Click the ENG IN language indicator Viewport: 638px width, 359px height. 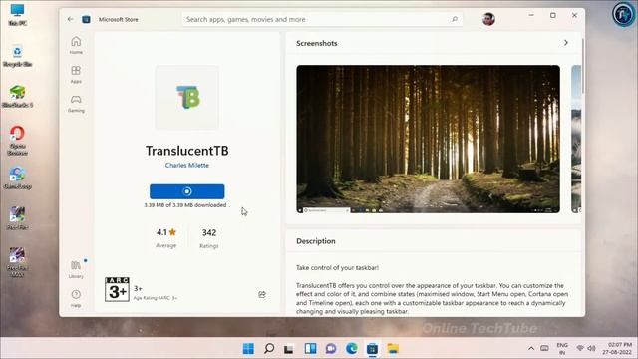click(562, 349)
